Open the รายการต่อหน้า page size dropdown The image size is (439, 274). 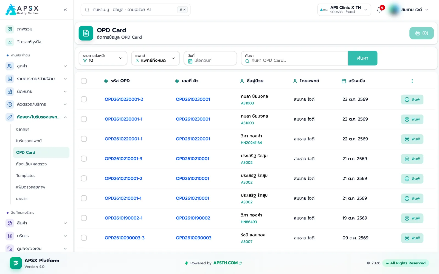tap(103, 58)
